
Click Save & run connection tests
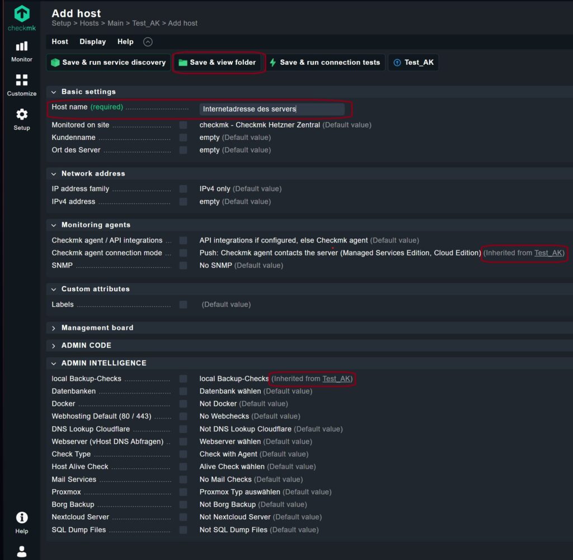[x=326, y=63]
